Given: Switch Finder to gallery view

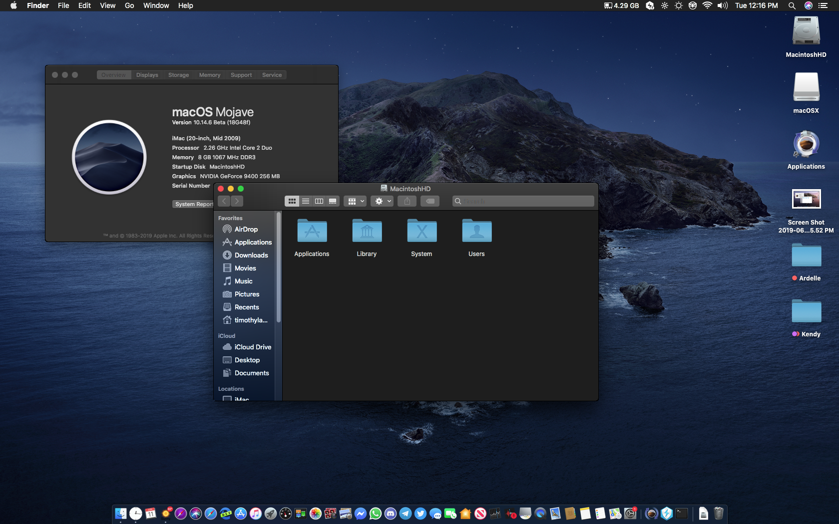Looking at the screenshot, I should (x=333, y=201).
